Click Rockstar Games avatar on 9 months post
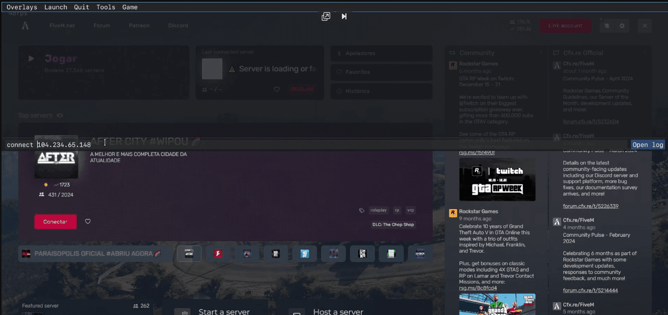Viewport: 668px width, 315px height. click(x=453, y=213)
